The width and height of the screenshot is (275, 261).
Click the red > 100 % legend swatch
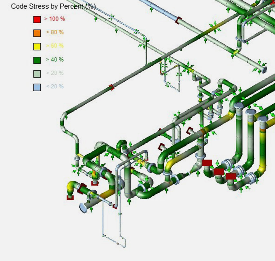point(37,19)
